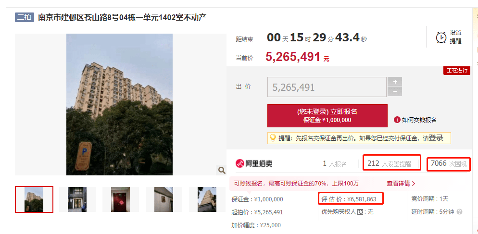Click the 阿里拍卖 logo
This screenshot has width=478, height=234.
click(254, 164)
